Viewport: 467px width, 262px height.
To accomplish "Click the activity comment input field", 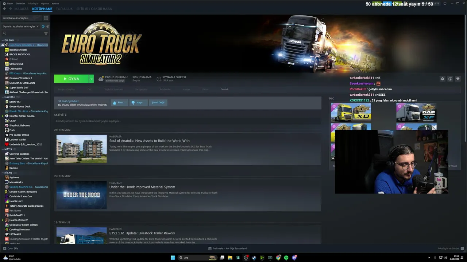I will pos(188,121).
